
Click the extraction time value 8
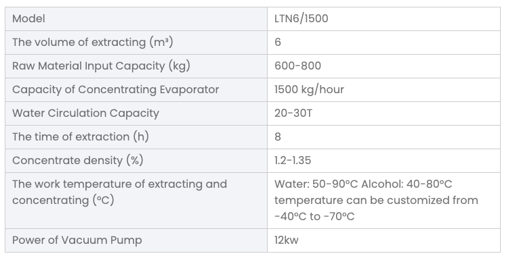pyautogui.click(x=278, y=137)
